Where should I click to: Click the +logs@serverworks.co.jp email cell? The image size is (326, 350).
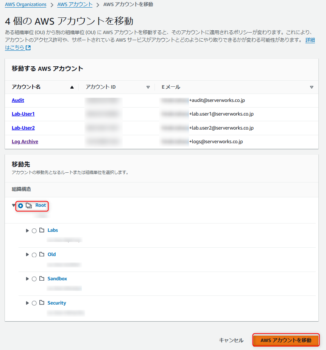pyautogui.click(x=216, y=142)
